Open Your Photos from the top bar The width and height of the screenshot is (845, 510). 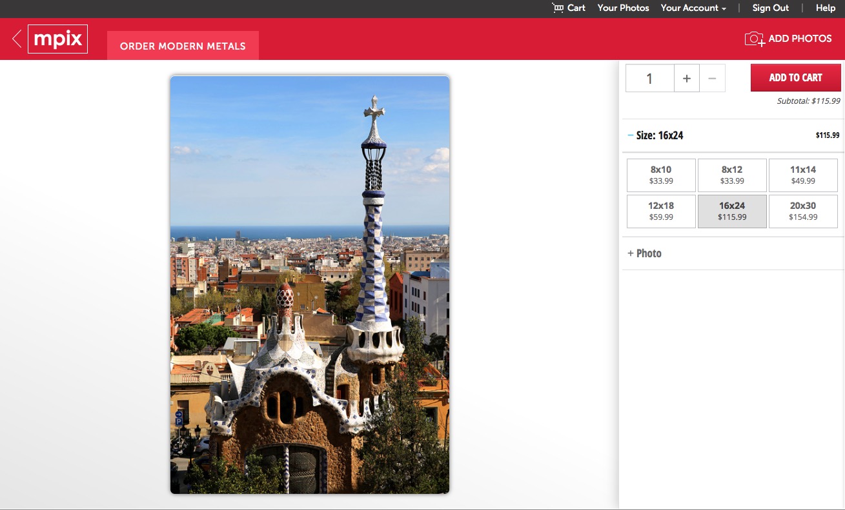(x=622, y=8)
